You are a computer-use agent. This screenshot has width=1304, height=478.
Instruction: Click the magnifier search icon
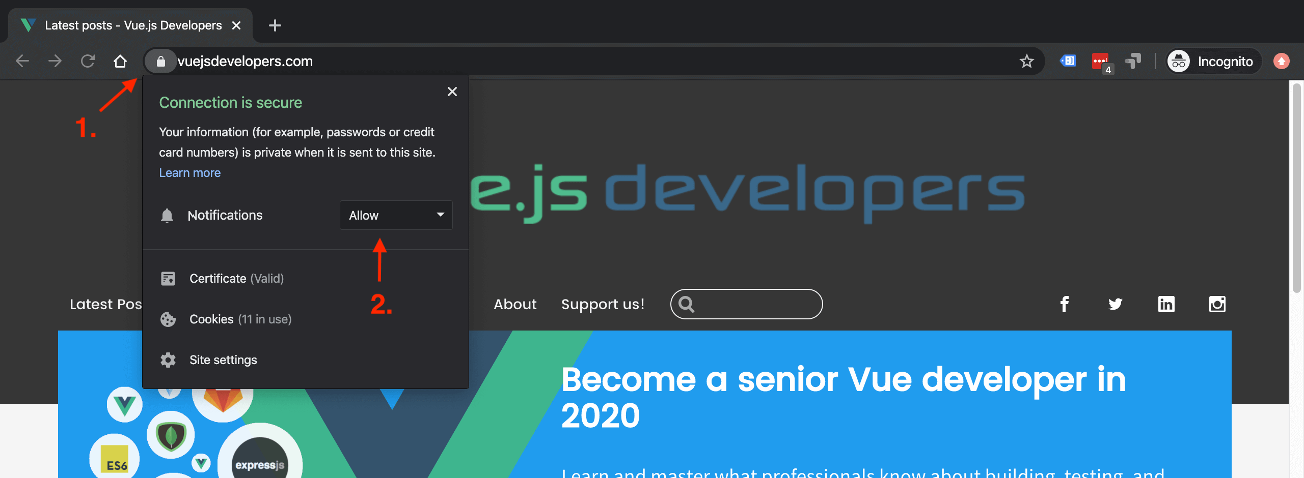pos(687,304)
